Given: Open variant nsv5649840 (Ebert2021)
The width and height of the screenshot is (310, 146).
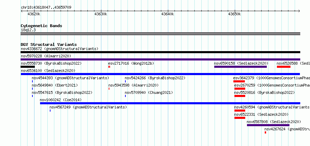Looking at the screenshot, I should pos(55,85).
